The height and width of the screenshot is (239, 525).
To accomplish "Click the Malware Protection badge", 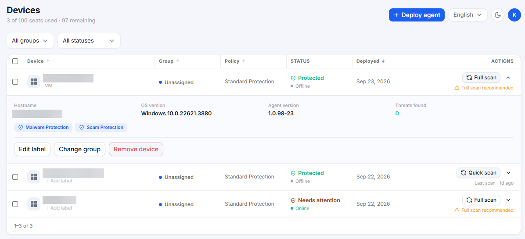I will click(x=43, y=127).
